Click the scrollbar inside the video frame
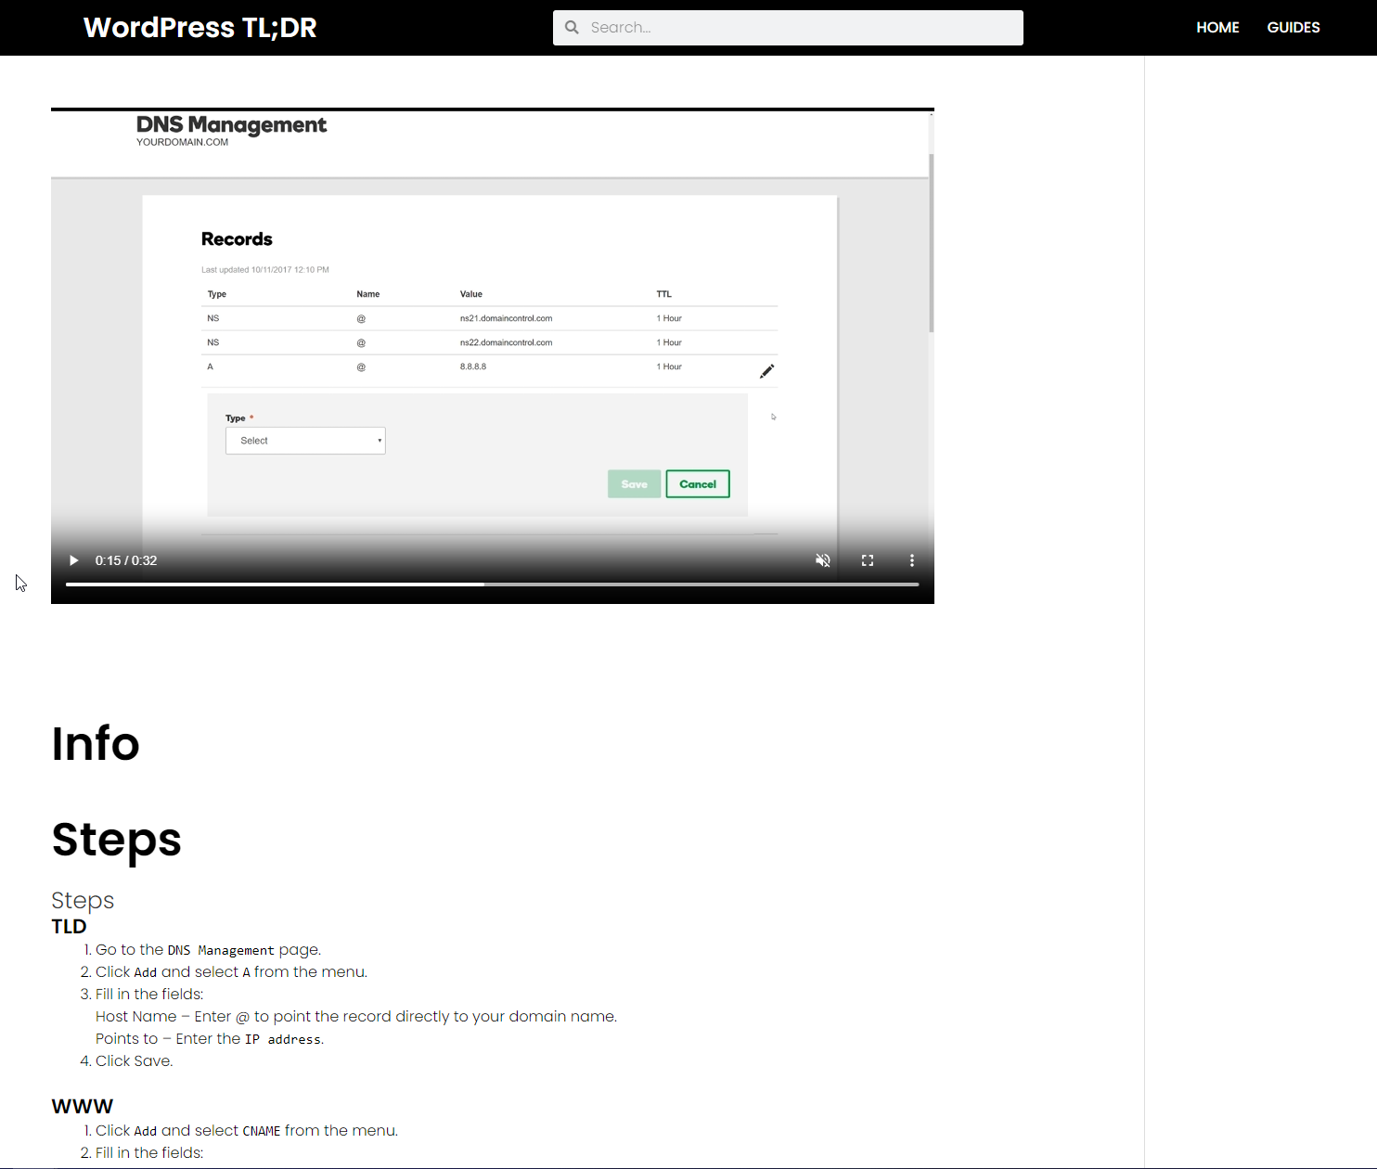1377x1169 pixels. 931,243
